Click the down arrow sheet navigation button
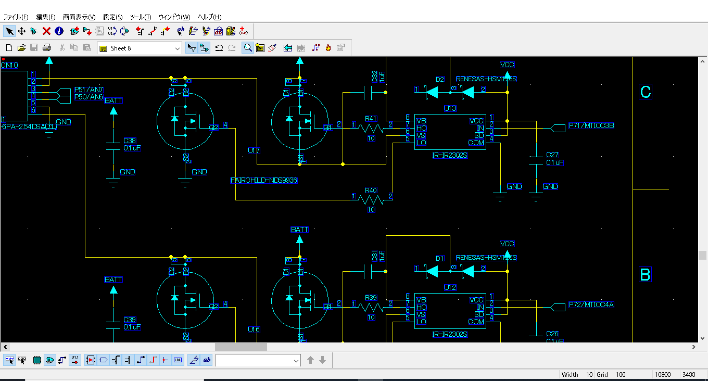This screenshot has width=708, height=381. 323,360
